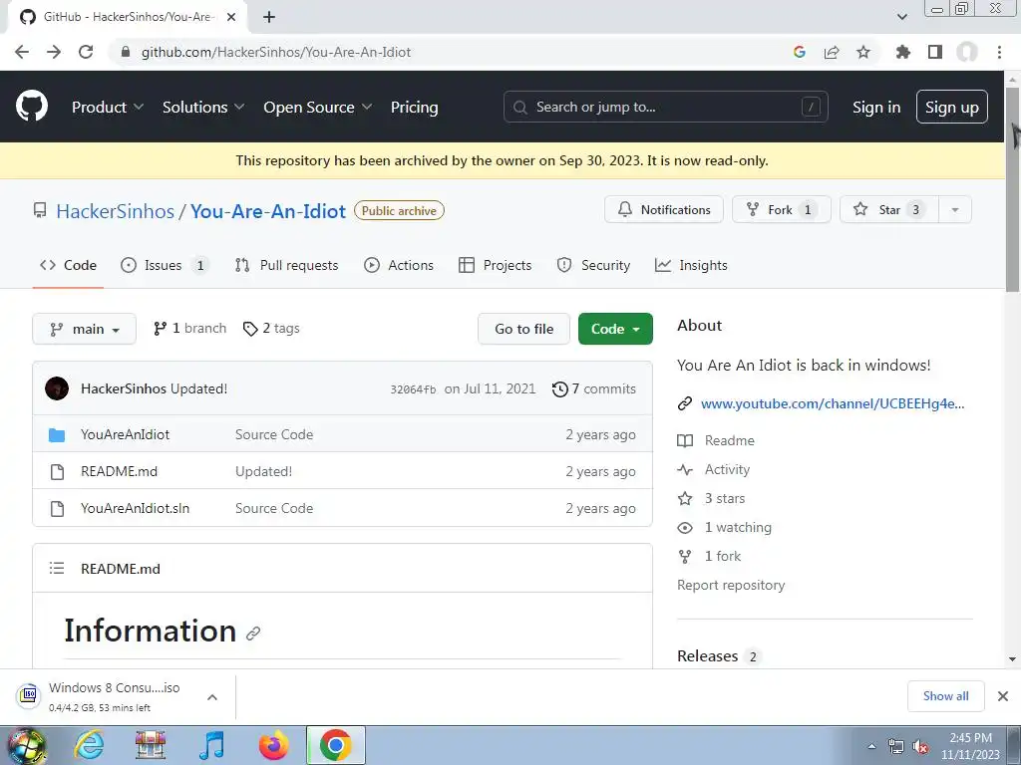
Task: Open the 1 branch link
Action: click(x=189, y=329)
